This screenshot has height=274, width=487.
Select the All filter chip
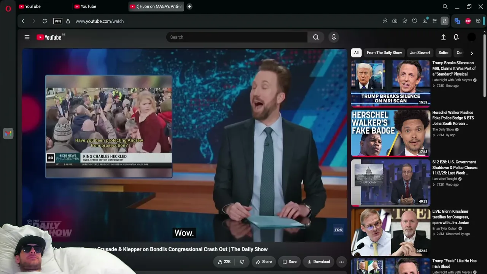[356, 53]
